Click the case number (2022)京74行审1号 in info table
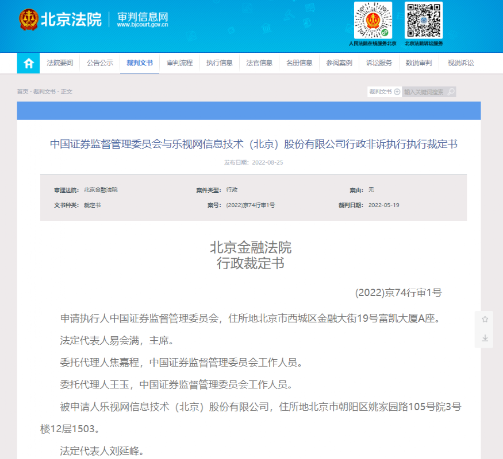503x459 pixels. point(251,205)
